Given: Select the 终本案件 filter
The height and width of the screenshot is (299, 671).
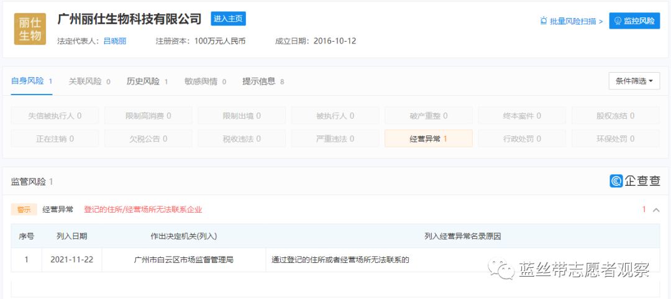Looking at the screenshot, I should coord(522,116).
